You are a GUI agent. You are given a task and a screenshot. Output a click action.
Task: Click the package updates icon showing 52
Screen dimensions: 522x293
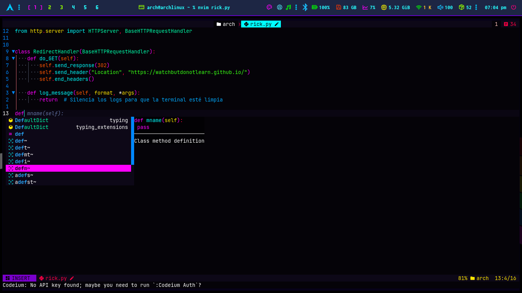pyautogui.click(x=462, y=7)
